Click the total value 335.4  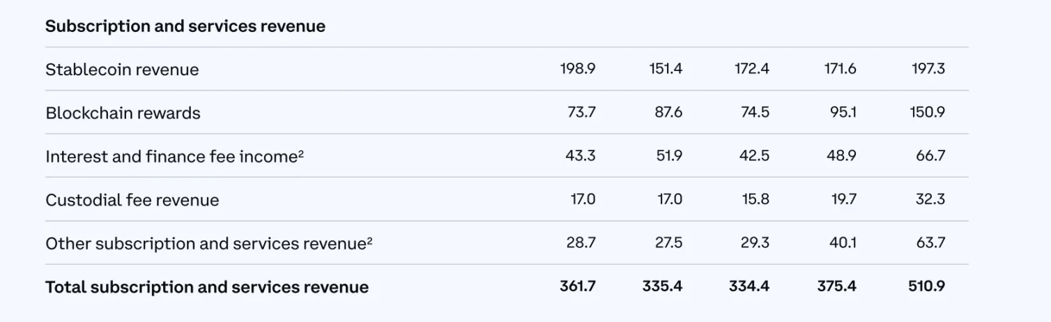[x=662, y=286]
